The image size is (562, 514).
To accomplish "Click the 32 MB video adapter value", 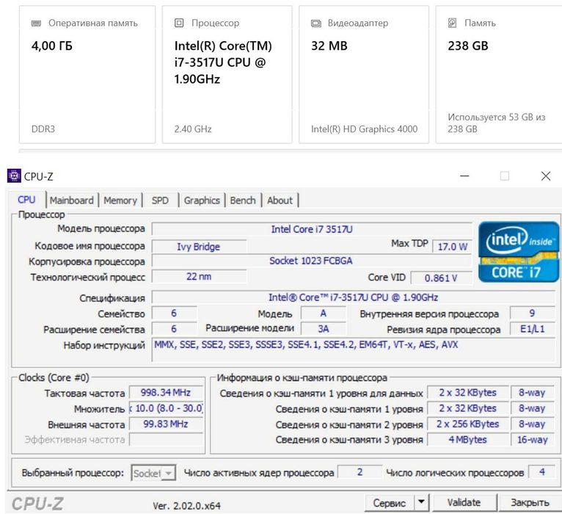I will (329, 46).
